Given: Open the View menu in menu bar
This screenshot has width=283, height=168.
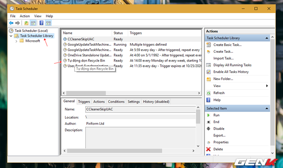Looking at the screenshot, I should pyautogui.click(x=38, y=16).
